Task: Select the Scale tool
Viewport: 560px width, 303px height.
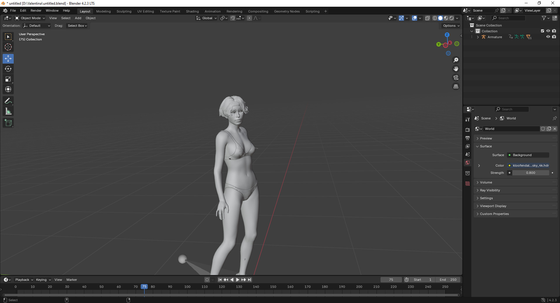Action: click(8, 79)
